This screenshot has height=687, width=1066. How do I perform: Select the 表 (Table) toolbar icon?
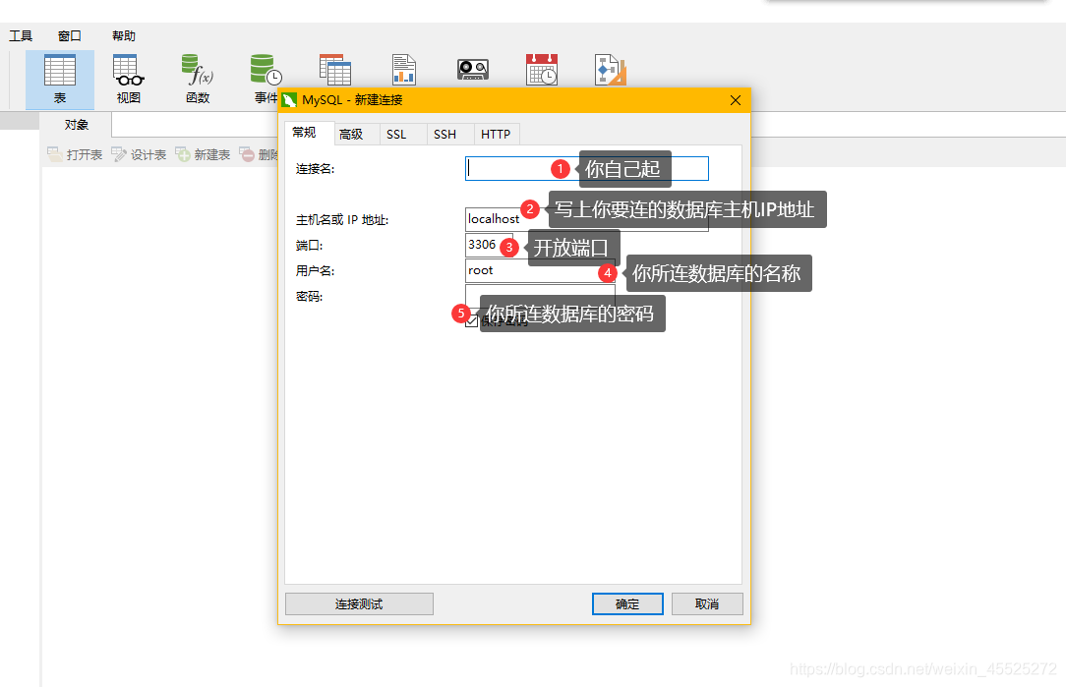tap(60, 80)
